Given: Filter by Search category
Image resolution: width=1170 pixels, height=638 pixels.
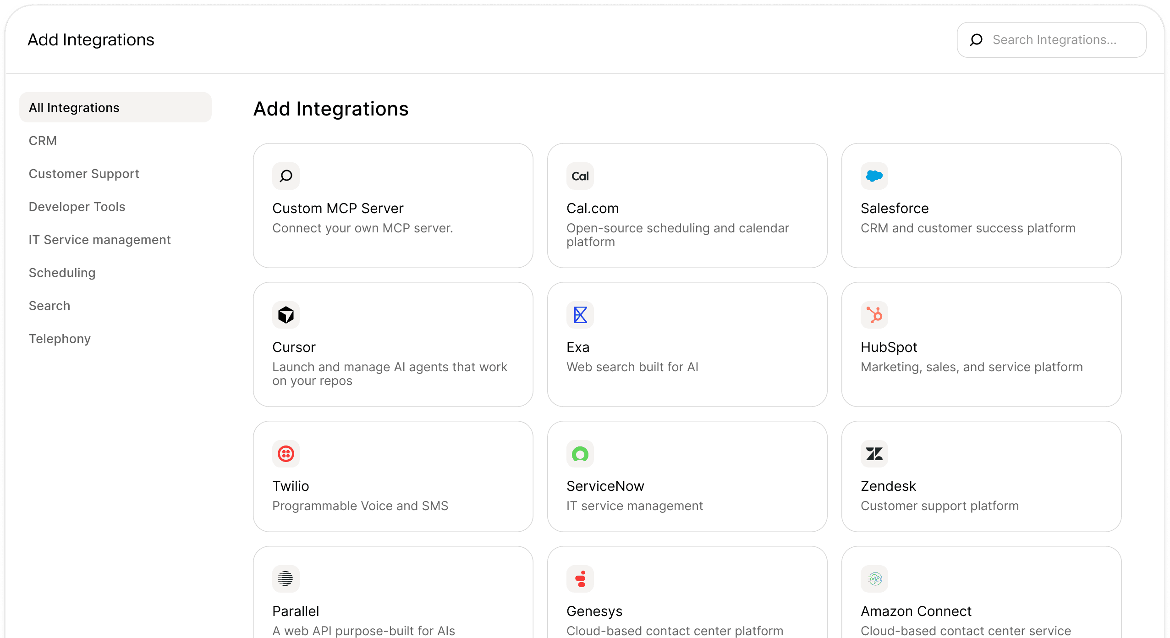Looking at the screenshot, I should (x=49, y=306).
